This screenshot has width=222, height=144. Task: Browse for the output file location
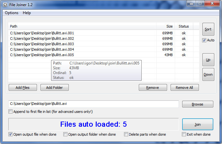pos(198,104)
